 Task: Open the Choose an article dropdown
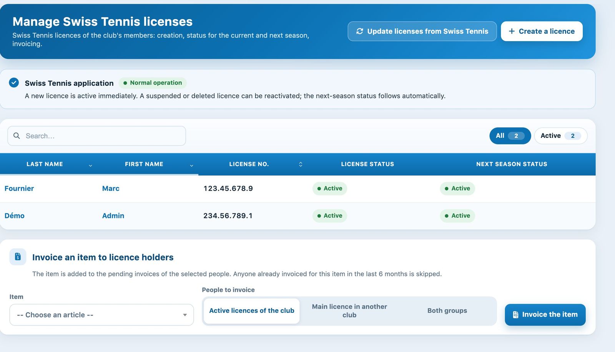coord(101,315)
